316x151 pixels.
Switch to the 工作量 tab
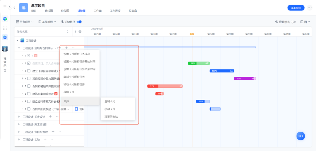pyautogui.click(x=97, y=11)
